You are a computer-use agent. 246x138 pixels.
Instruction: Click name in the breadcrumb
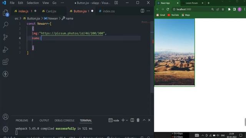point(69,18)
